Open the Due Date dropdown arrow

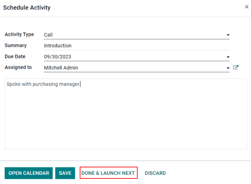pyautogui.click(x=228, y=57)
